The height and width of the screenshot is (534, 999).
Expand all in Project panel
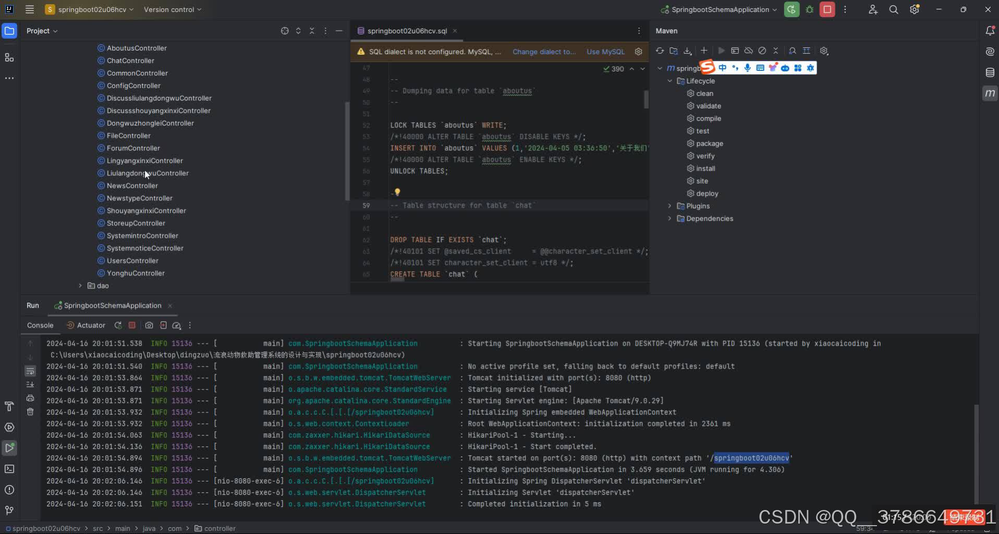298,31
